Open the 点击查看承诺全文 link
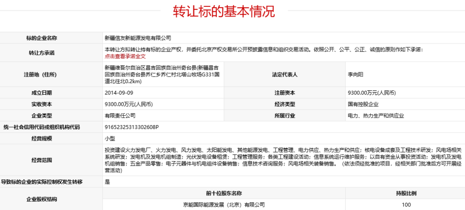465x210 pixels. coord(125,56)
